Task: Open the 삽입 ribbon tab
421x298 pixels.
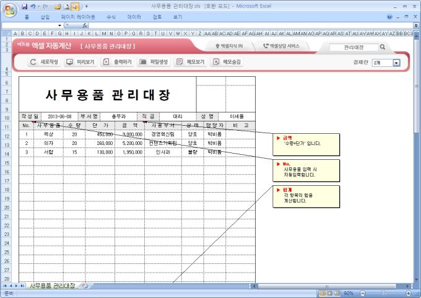Action: point(45,17)
